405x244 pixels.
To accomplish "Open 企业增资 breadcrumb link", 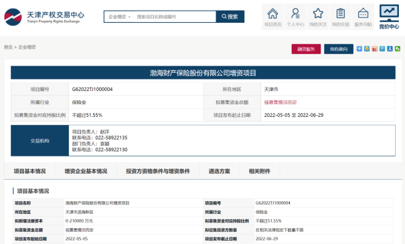I will point(27,47).
